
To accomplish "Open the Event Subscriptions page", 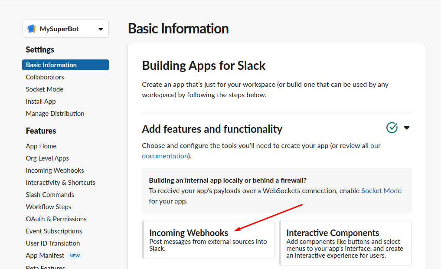I will tap(54, 231).
